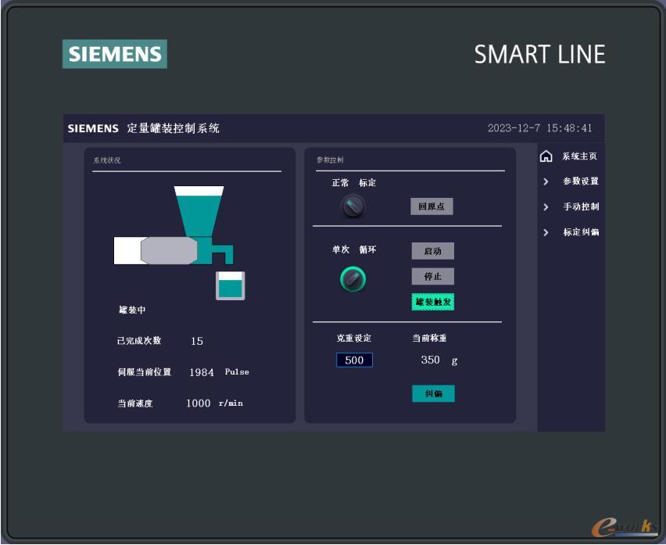Click the 当前称重 label
This screenshot has height=545, width=666.
click(x=429, y=338)
